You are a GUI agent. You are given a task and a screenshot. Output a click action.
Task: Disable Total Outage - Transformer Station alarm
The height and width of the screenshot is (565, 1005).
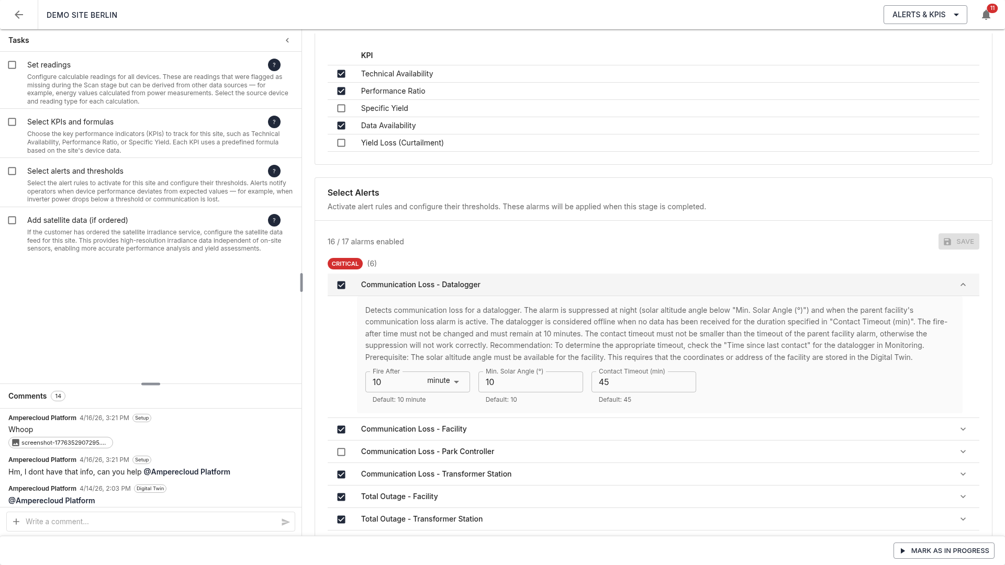[341, 519]
